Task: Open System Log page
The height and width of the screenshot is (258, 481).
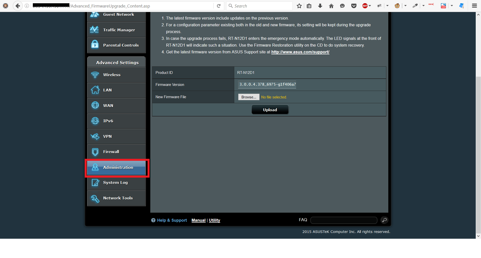Action: 116,183
